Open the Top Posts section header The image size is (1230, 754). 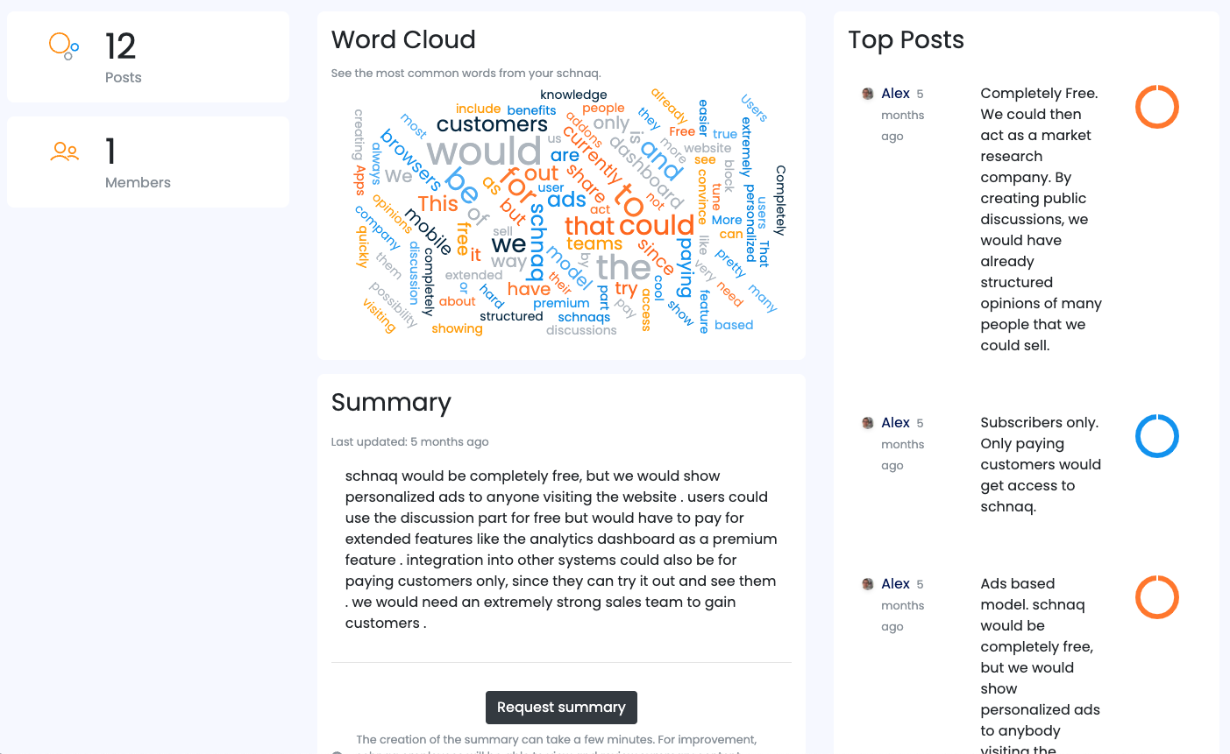pyautogui.click(x=906, y=40)
